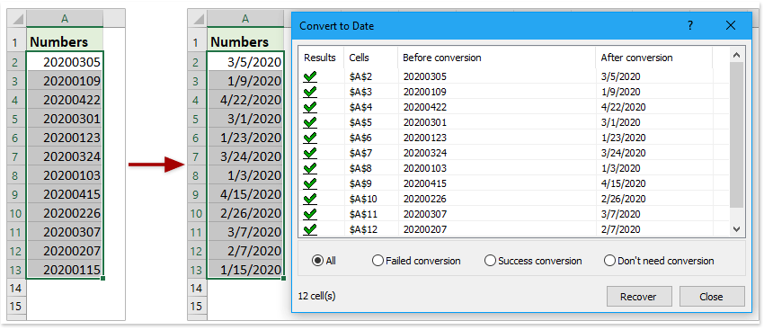The image size is (764, 330).
Task: Click the green checkmark for $A$7
Action: 310,153
